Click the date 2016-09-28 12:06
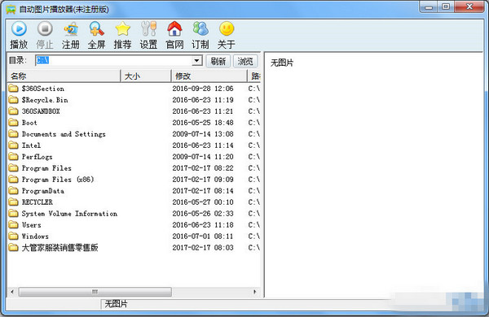This screenshot has width=489, height=317. pyautogui.click(x=203, y=89)
